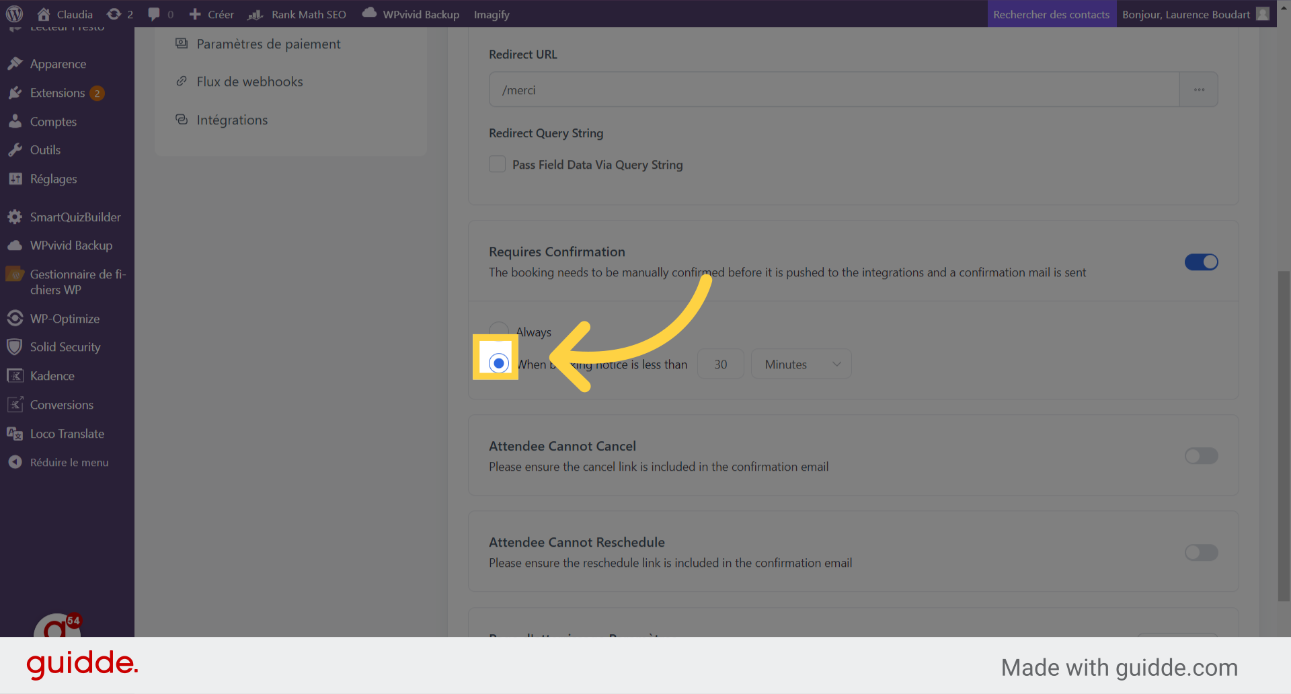
Task: Go to Claudia site home
Action: 65,14
